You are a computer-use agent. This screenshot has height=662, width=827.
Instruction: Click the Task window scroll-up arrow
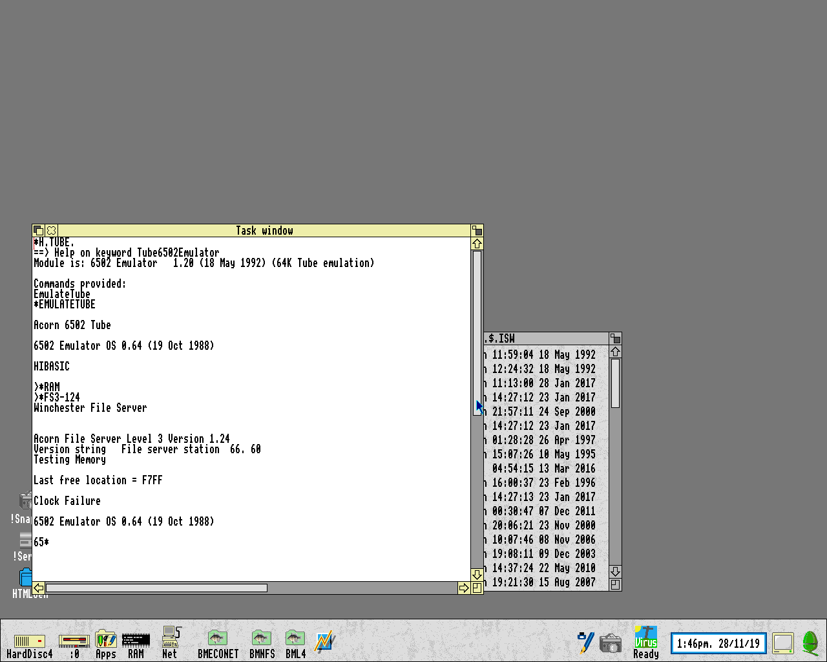coord(477,244)
